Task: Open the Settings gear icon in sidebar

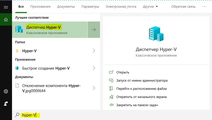Action: 6,91
